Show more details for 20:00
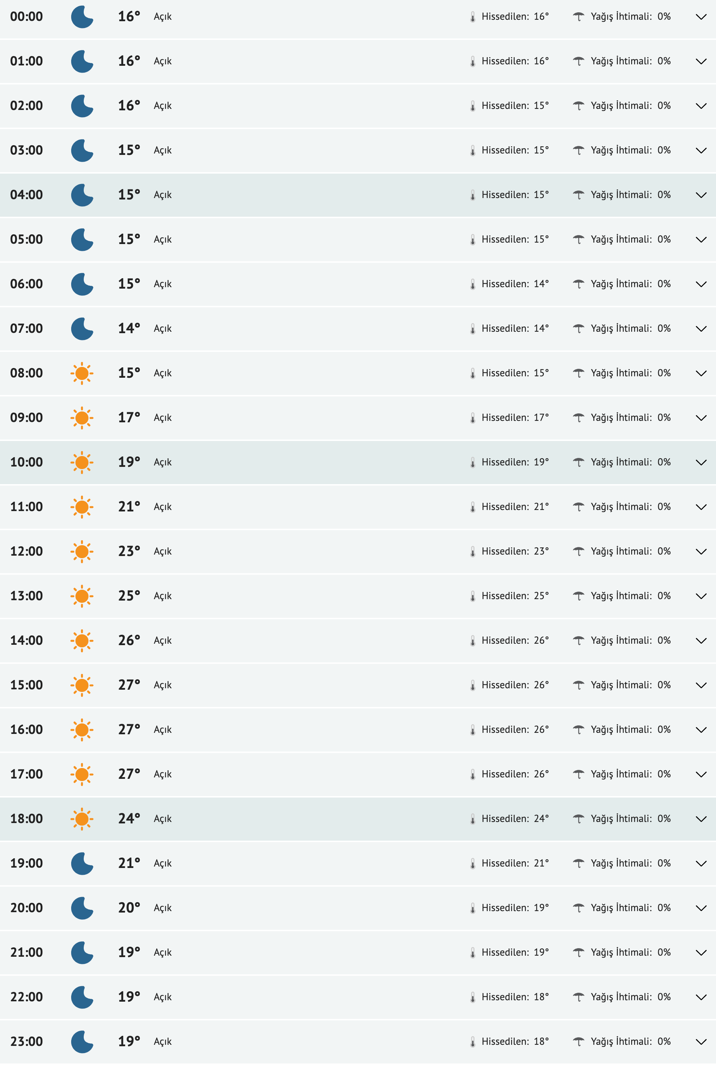The image size is (716, 1066). tap(701, 908)
